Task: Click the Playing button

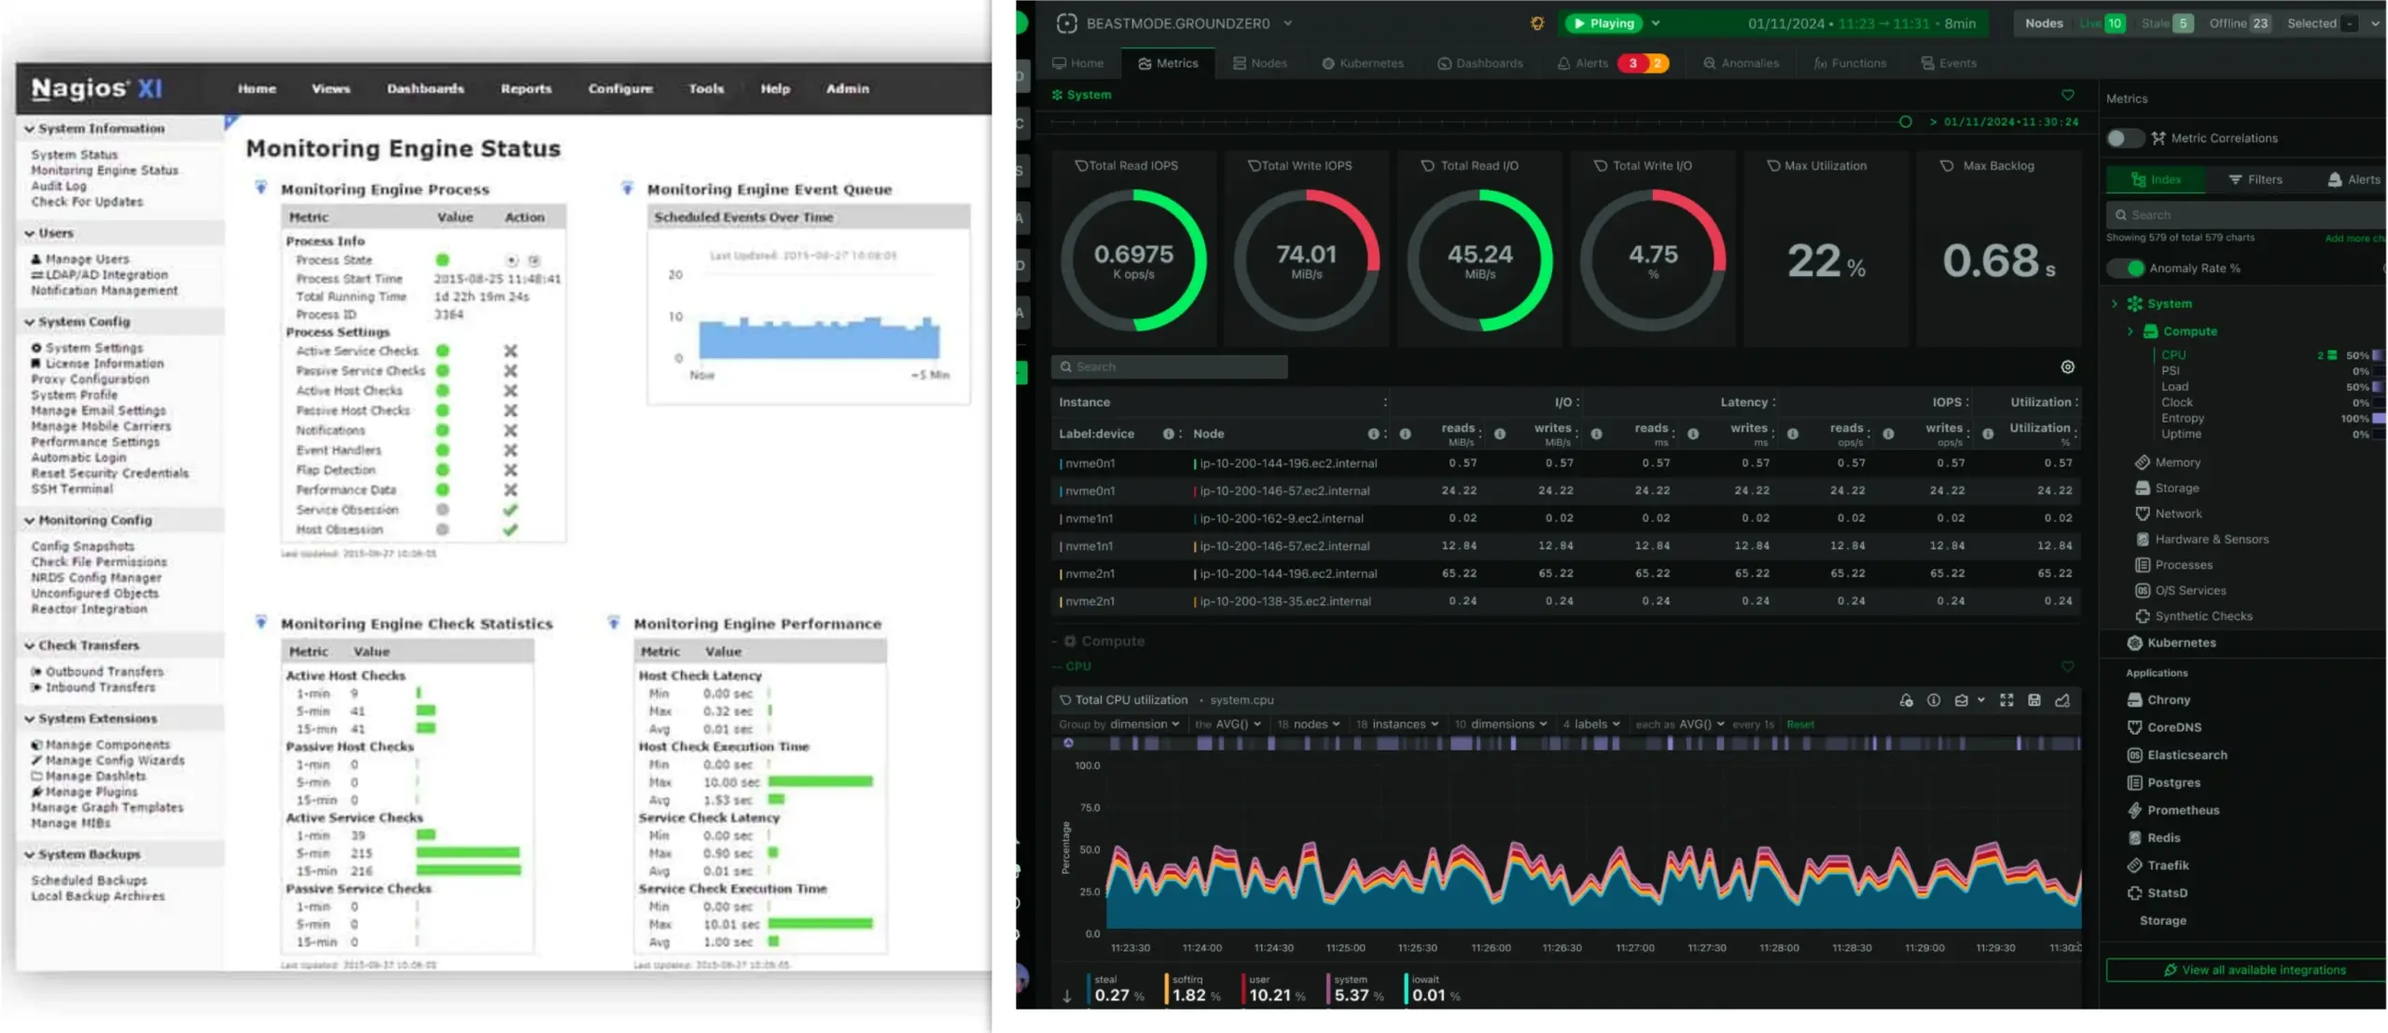Action: [x=1604, y=23]
